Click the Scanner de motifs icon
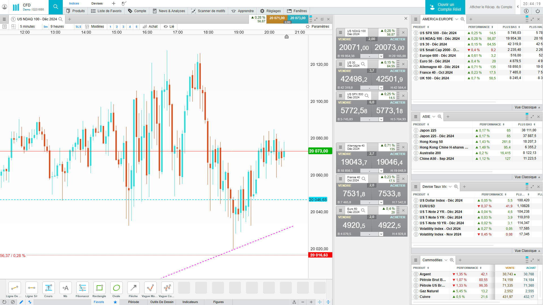 pyautogui.click(x=193, y=11)
